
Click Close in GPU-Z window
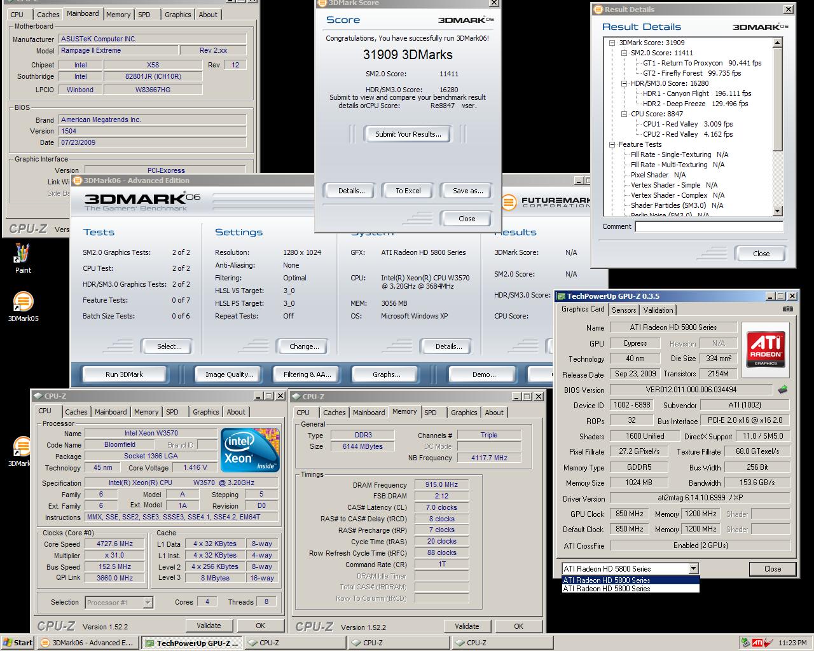[773, 569]
